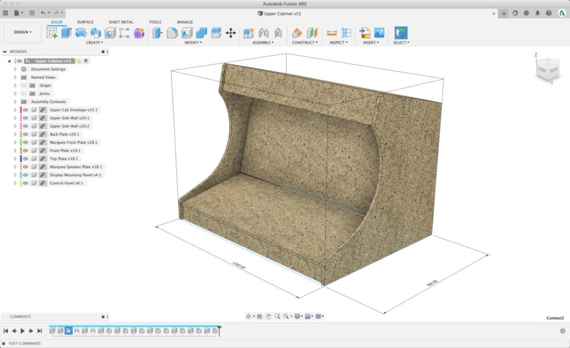Click the Pan tool in navigation bar
This screenshot has height=348, width=570.
tap(268, 316)
